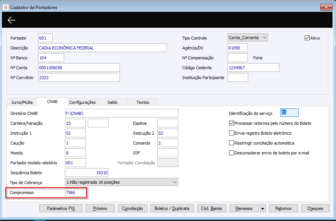Open the Configurações tab
The height and width of the screenshot is (221, 336).
pos(82,102)
